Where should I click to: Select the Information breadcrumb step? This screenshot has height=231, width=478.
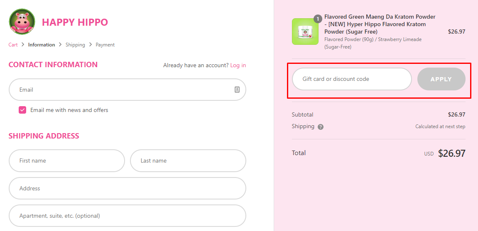click(x=42, y=45)
